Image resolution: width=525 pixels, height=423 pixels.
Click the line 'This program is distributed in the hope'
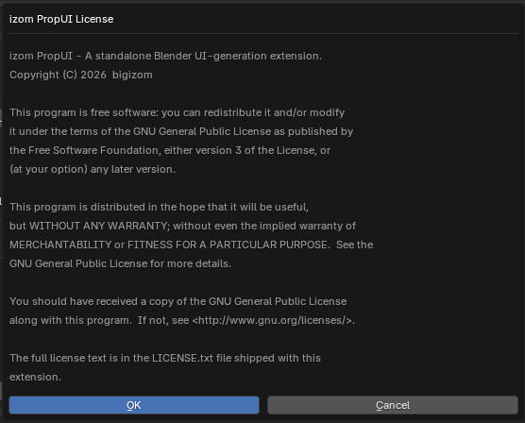point(159,207)
